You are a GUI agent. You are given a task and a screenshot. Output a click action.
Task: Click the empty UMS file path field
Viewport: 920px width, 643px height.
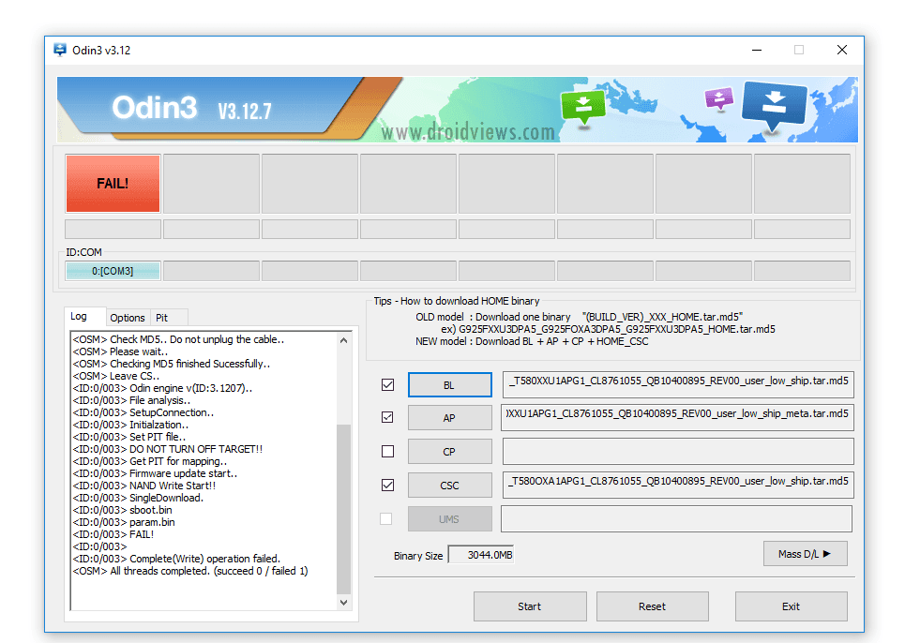point(676,518)
